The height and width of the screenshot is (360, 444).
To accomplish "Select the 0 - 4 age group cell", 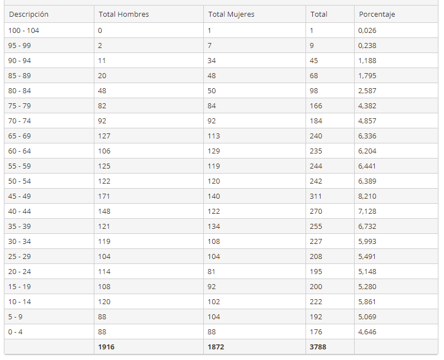I will coord(16,332).
